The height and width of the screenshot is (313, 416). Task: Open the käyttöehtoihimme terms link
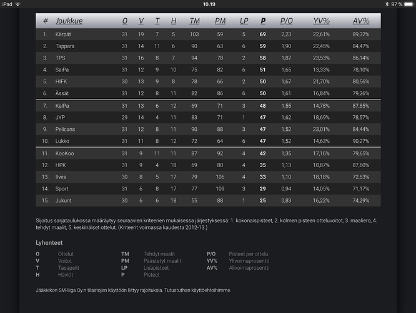[x=210, y=290]
